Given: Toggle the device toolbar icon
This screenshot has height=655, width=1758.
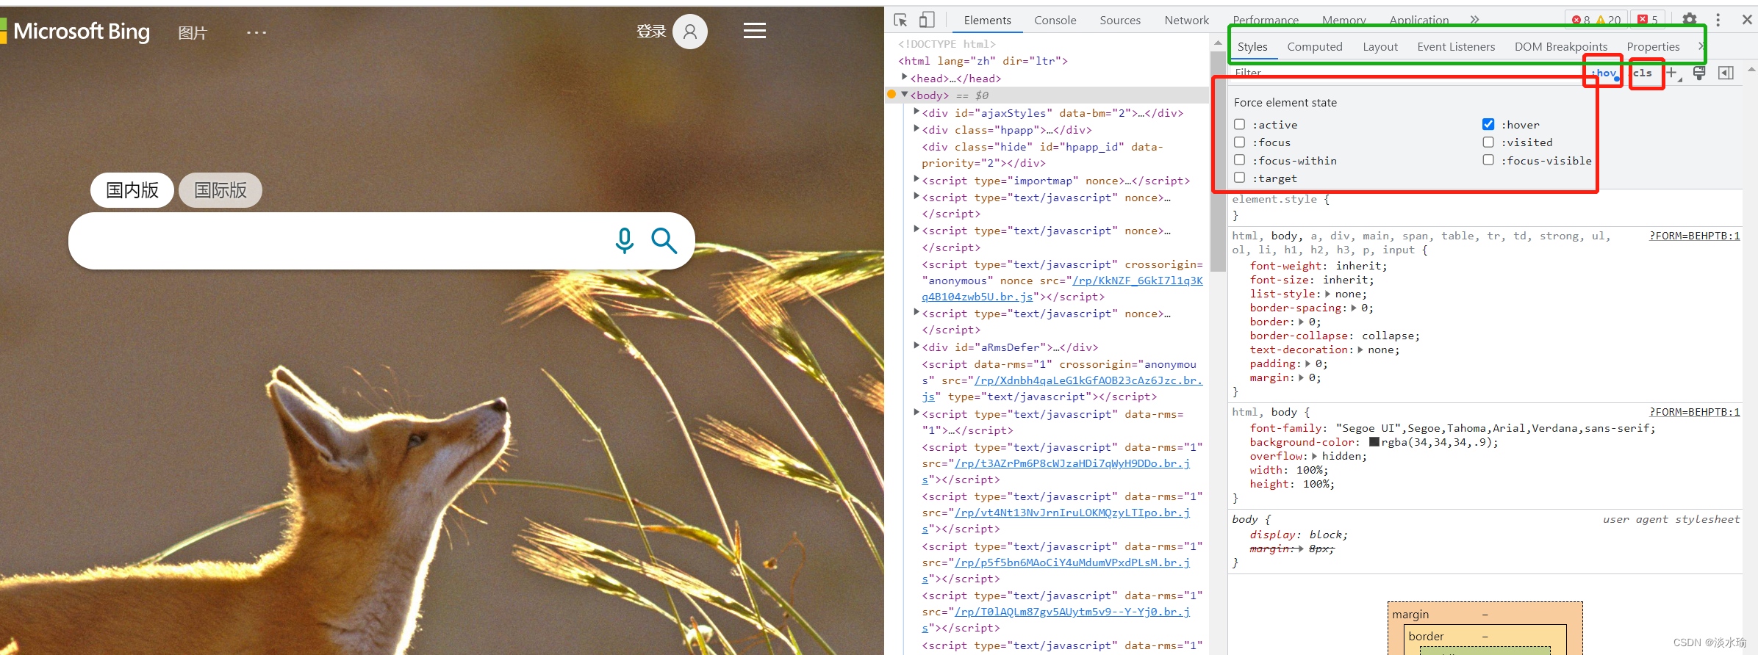Looking at the screenshot, I should [927, 20].
